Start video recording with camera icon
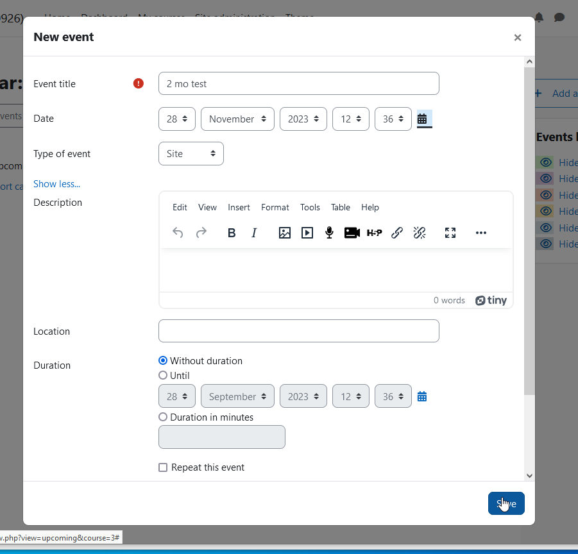Viewport: 578px width, 554px height. point(352,233)
